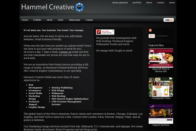Click the orange plus share icon
Image resolution: width=196 pixels, height=131 pixels.
(x=150, y=30)
